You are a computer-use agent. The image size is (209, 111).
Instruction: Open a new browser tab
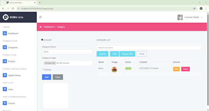pos(40,2)
